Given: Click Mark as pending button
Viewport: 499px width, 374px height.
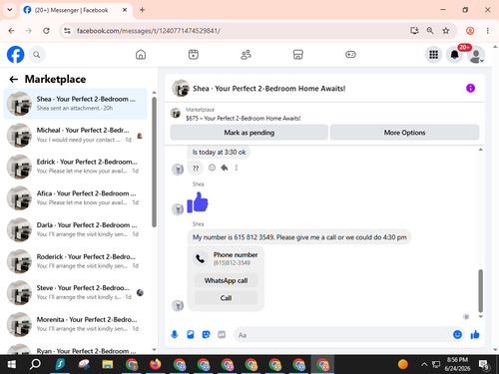Looking at the screenshot, I should [x=249, y=133].
